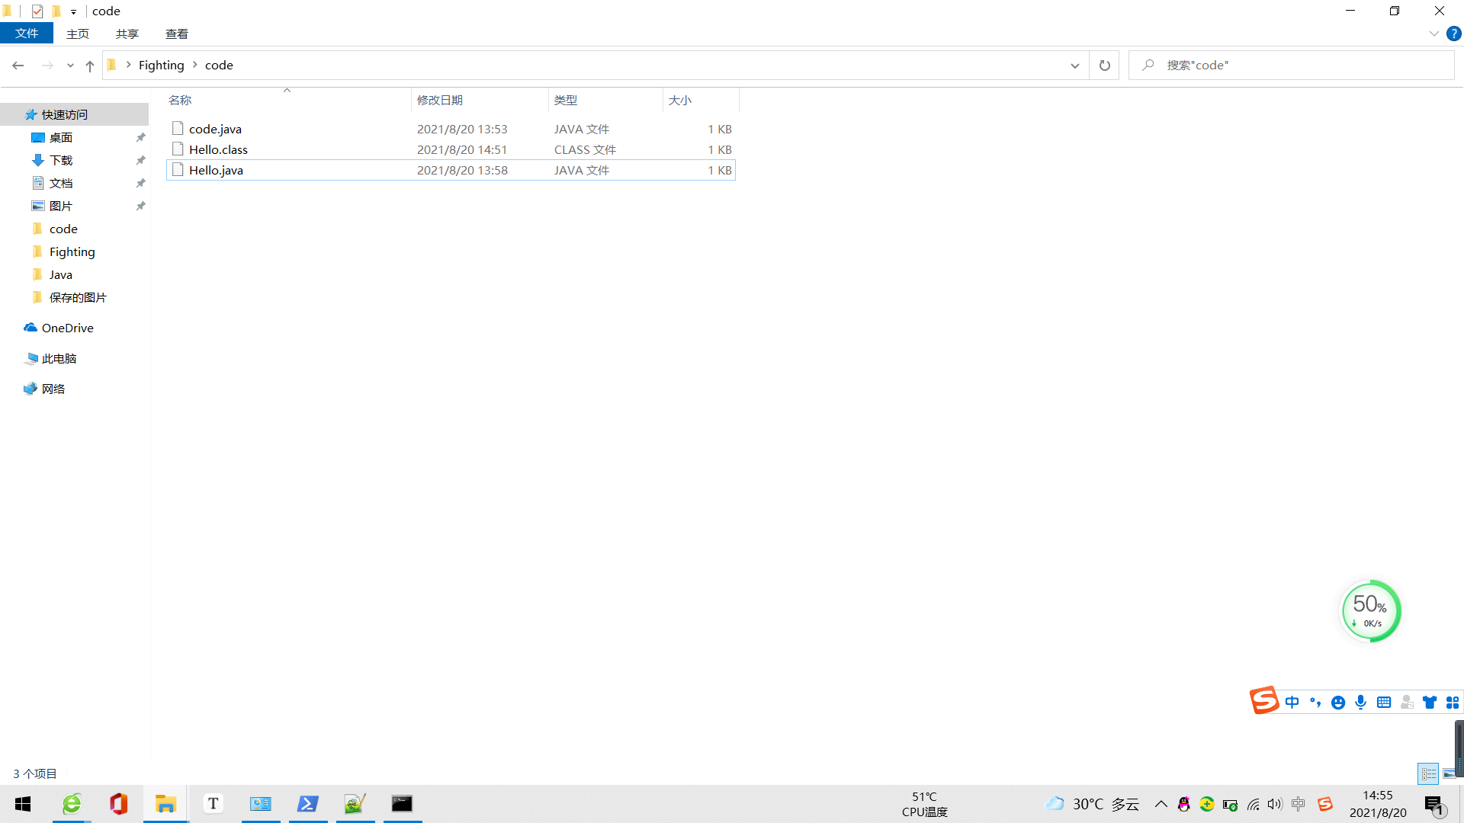Image resolution: width=1464 pixels, height=823 pixels.
Task: Click the Properties icon in title bar
Action: (37, 11)
